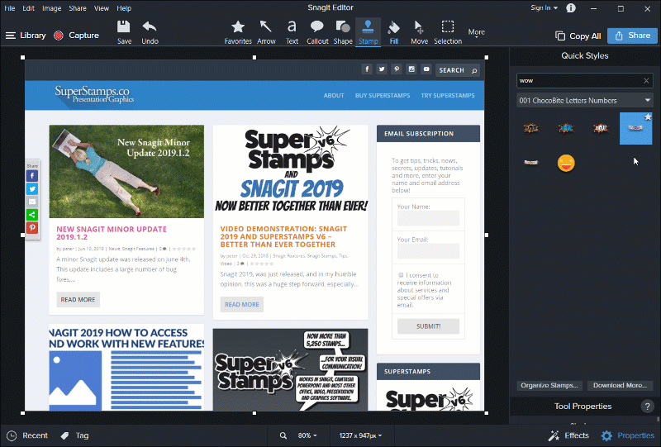Screen dimensions: 661x447
Task: Click the Your Email field on webpage
Action: coord(428,251)
